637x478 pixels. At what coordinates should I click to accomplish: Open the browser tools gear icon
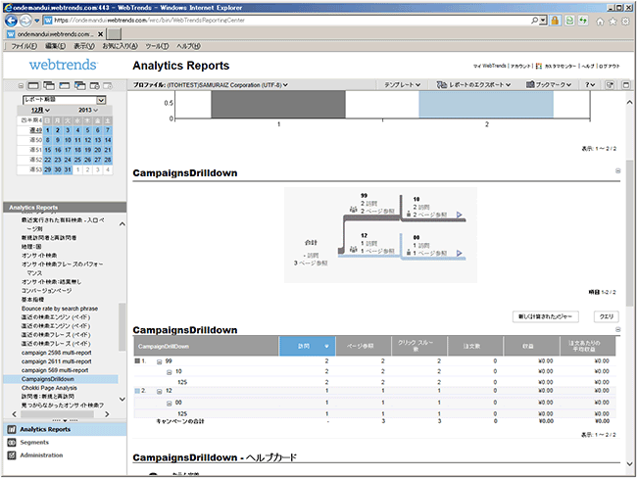click(x=624, y=20)
